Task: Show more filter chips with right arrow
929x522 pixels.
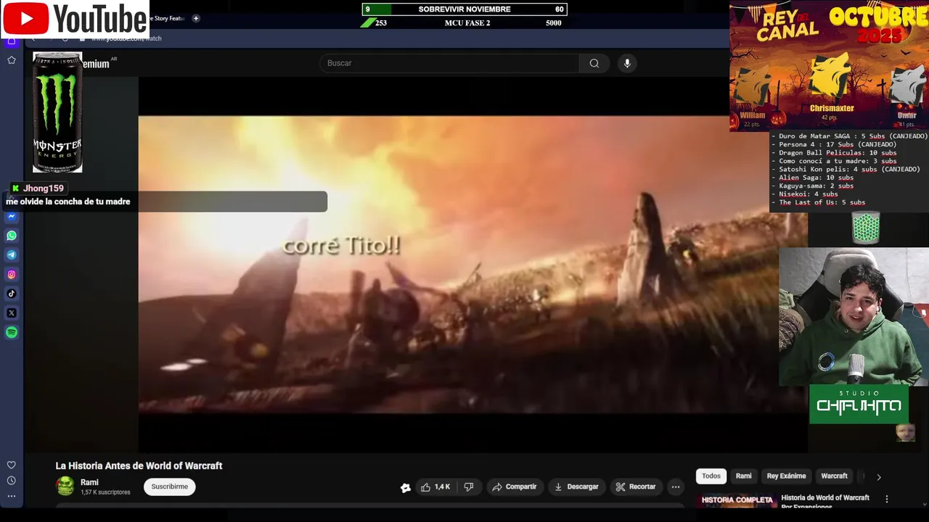Action: tap(878, 477)
